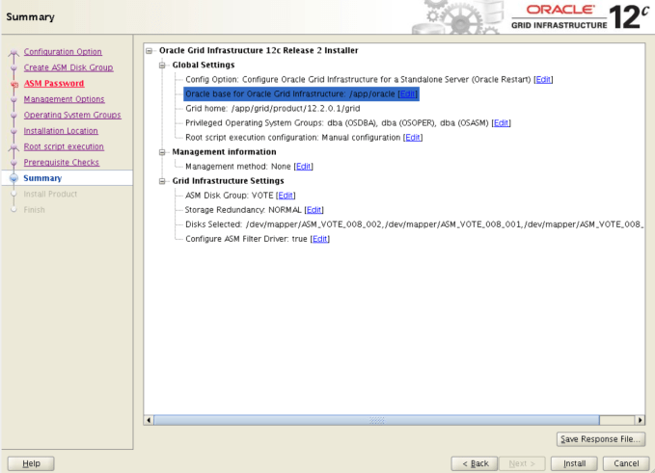Jump to the Prerequisite Checks step

pos(61,162)
